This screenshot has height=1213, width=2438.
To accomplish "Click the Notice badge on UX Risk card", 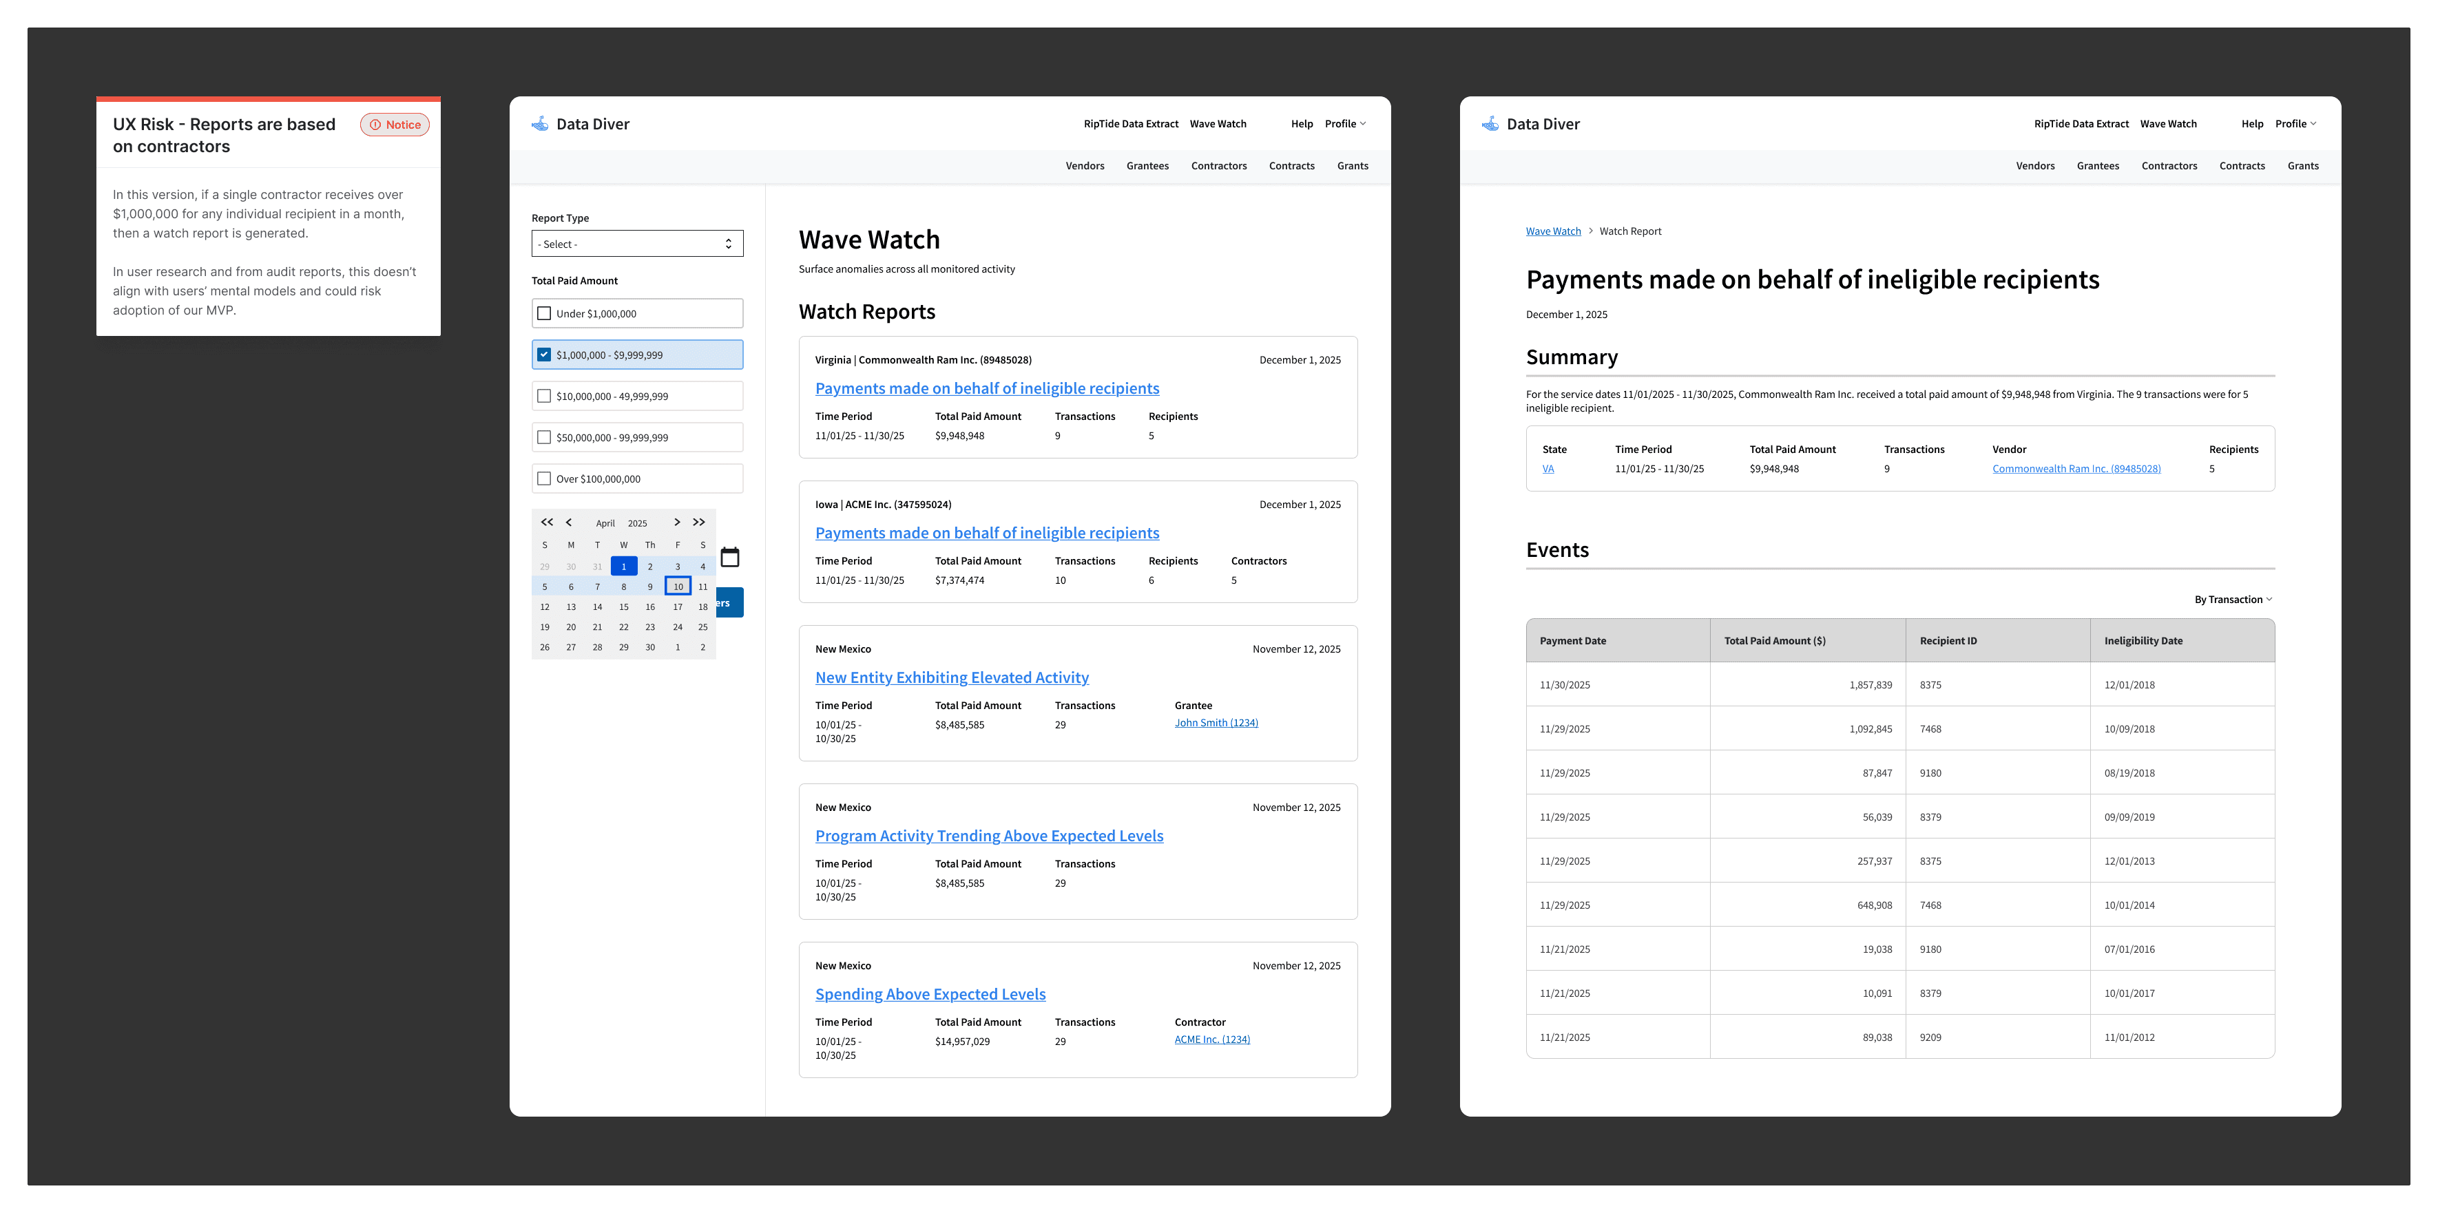I will click(395, 125).
